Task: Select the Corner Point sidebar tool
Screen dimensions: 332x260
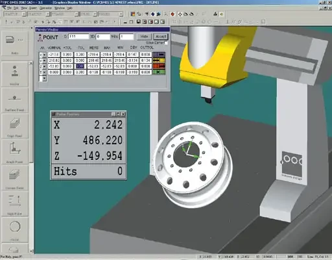Action: [15, 178]
